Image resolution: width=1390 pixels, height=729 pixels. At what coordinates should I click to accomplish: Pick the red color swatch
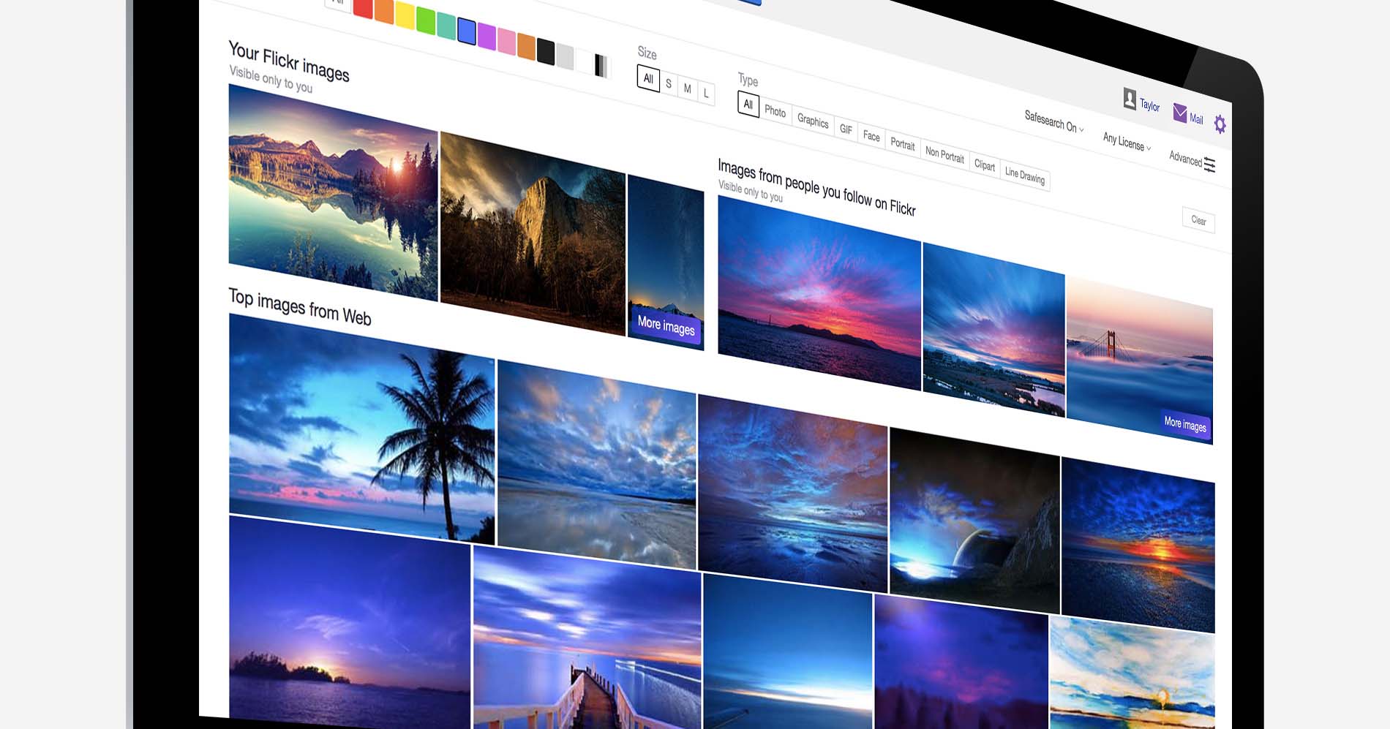363,7
